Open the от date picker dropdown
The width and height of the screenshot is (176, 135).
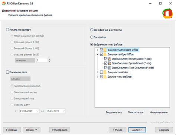coord(38,111)
